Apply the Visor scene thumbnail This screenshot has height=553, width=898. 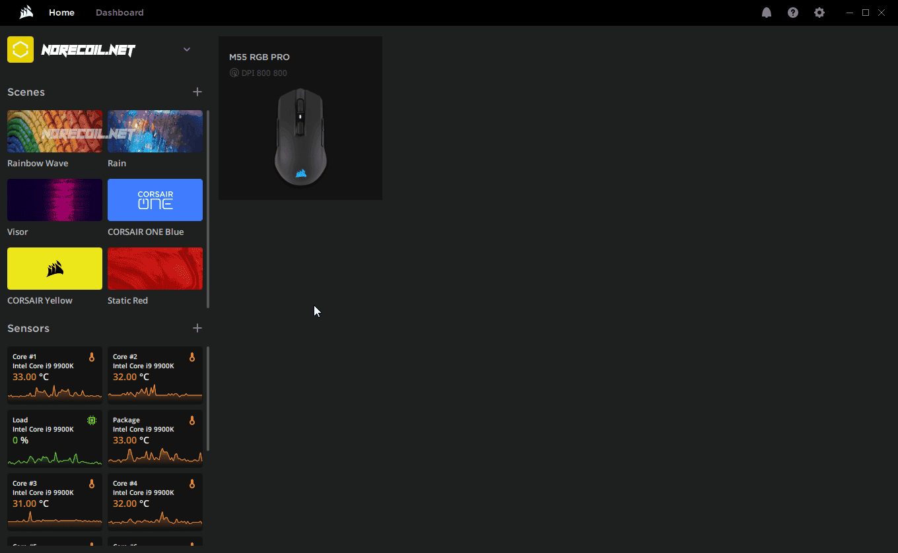pos(55,200)
